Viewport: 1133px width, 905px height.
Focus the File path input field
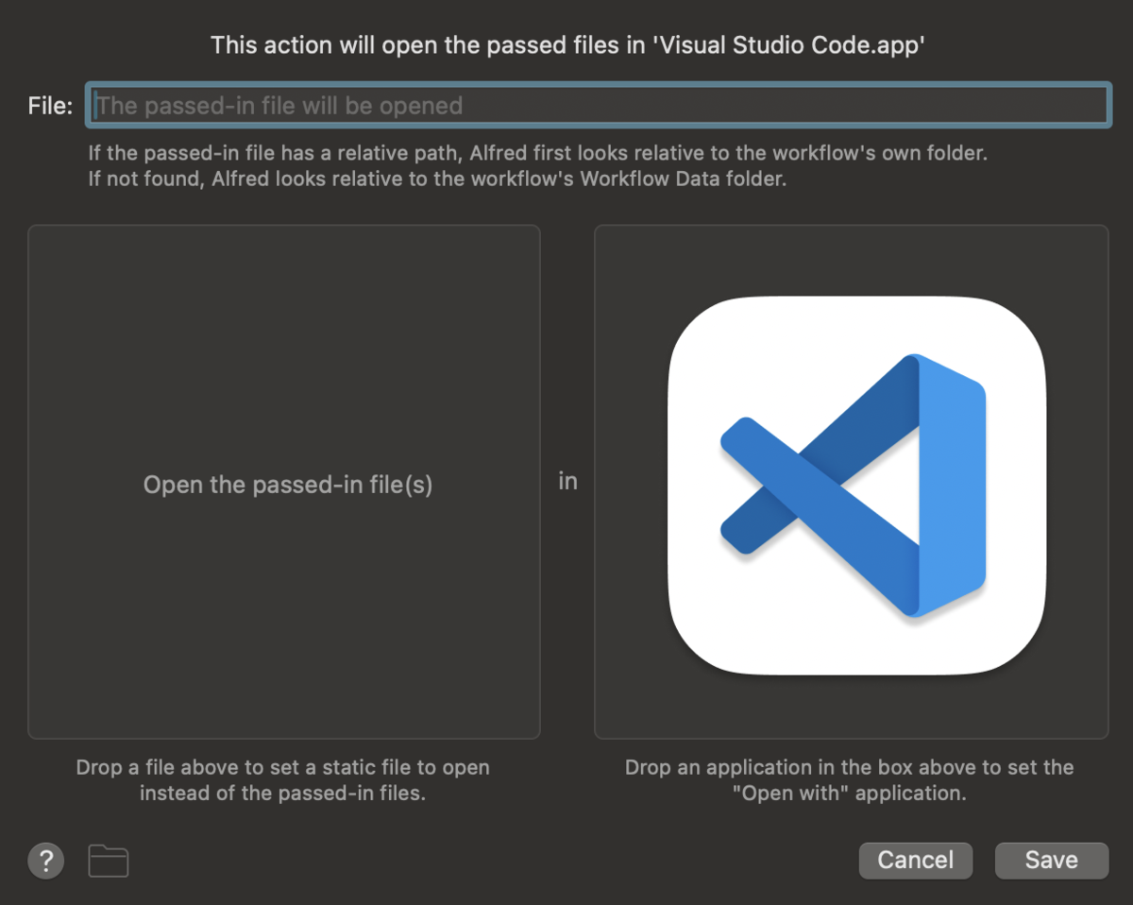(x=599, y=105)
